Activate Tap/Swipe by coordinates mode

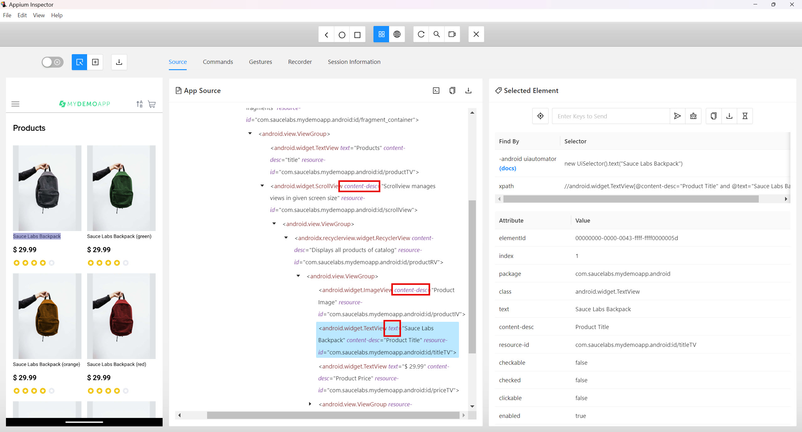(x=95, y=62)
